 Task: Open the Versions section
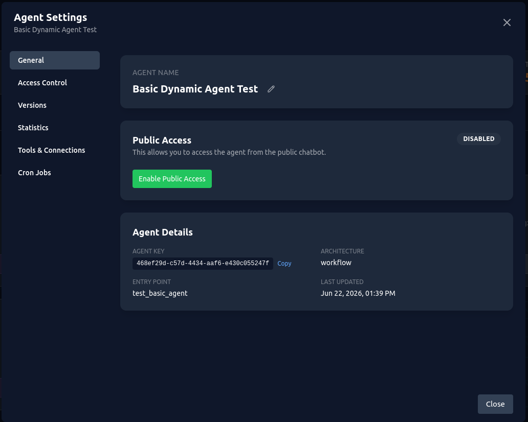[x=55, y=105]
